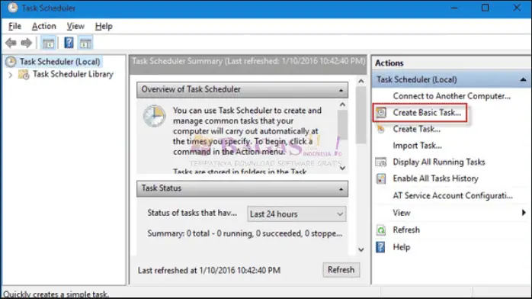The width and height of the screenshot is (532, 299).
Task: Click Display All Running Tasks action
Action: click(x=439, y=162)
